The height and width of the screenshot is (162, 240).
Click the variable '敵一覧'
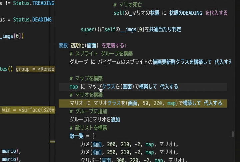77,136
